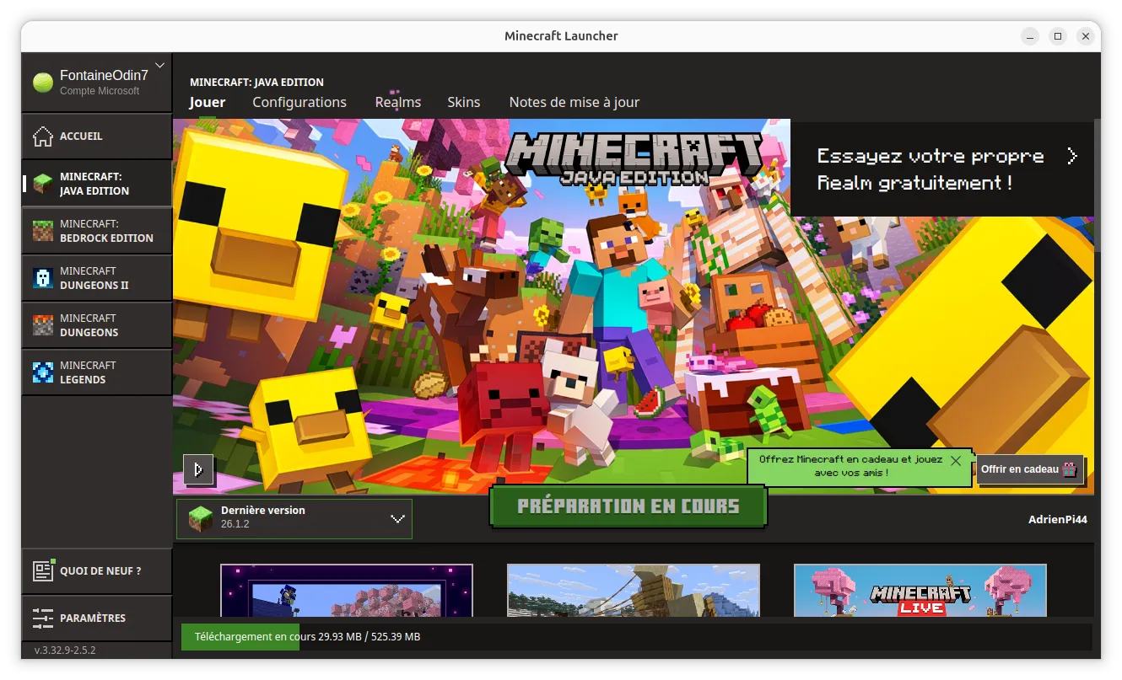
Task: Open the Essayez votre propre Realm promo
Action: [x=942, y=169]
